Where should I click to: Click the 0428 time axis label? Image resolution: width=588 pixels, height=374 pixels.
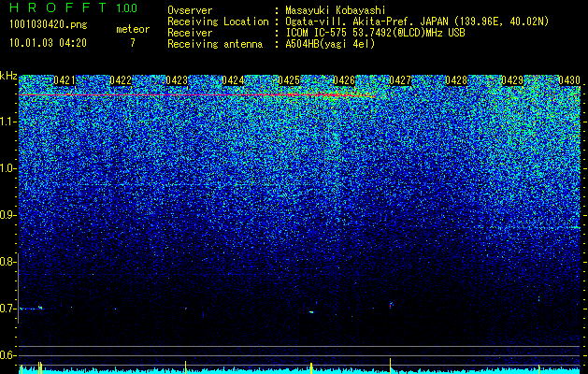(456, 80)
